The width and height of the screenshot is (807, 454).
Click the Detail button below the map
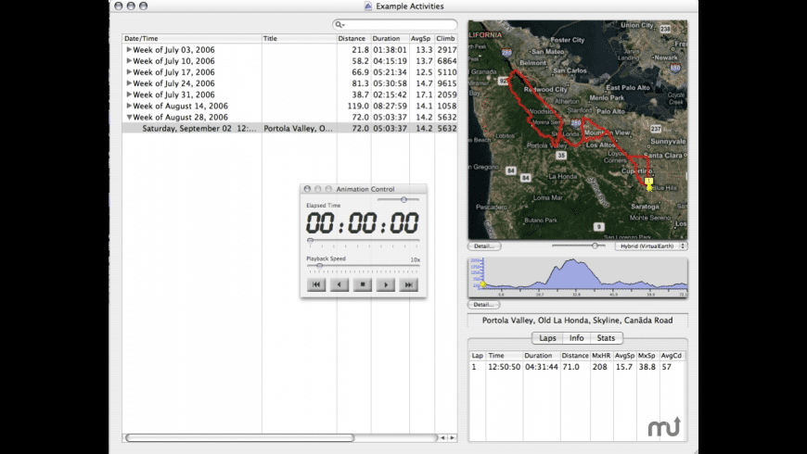484,246
